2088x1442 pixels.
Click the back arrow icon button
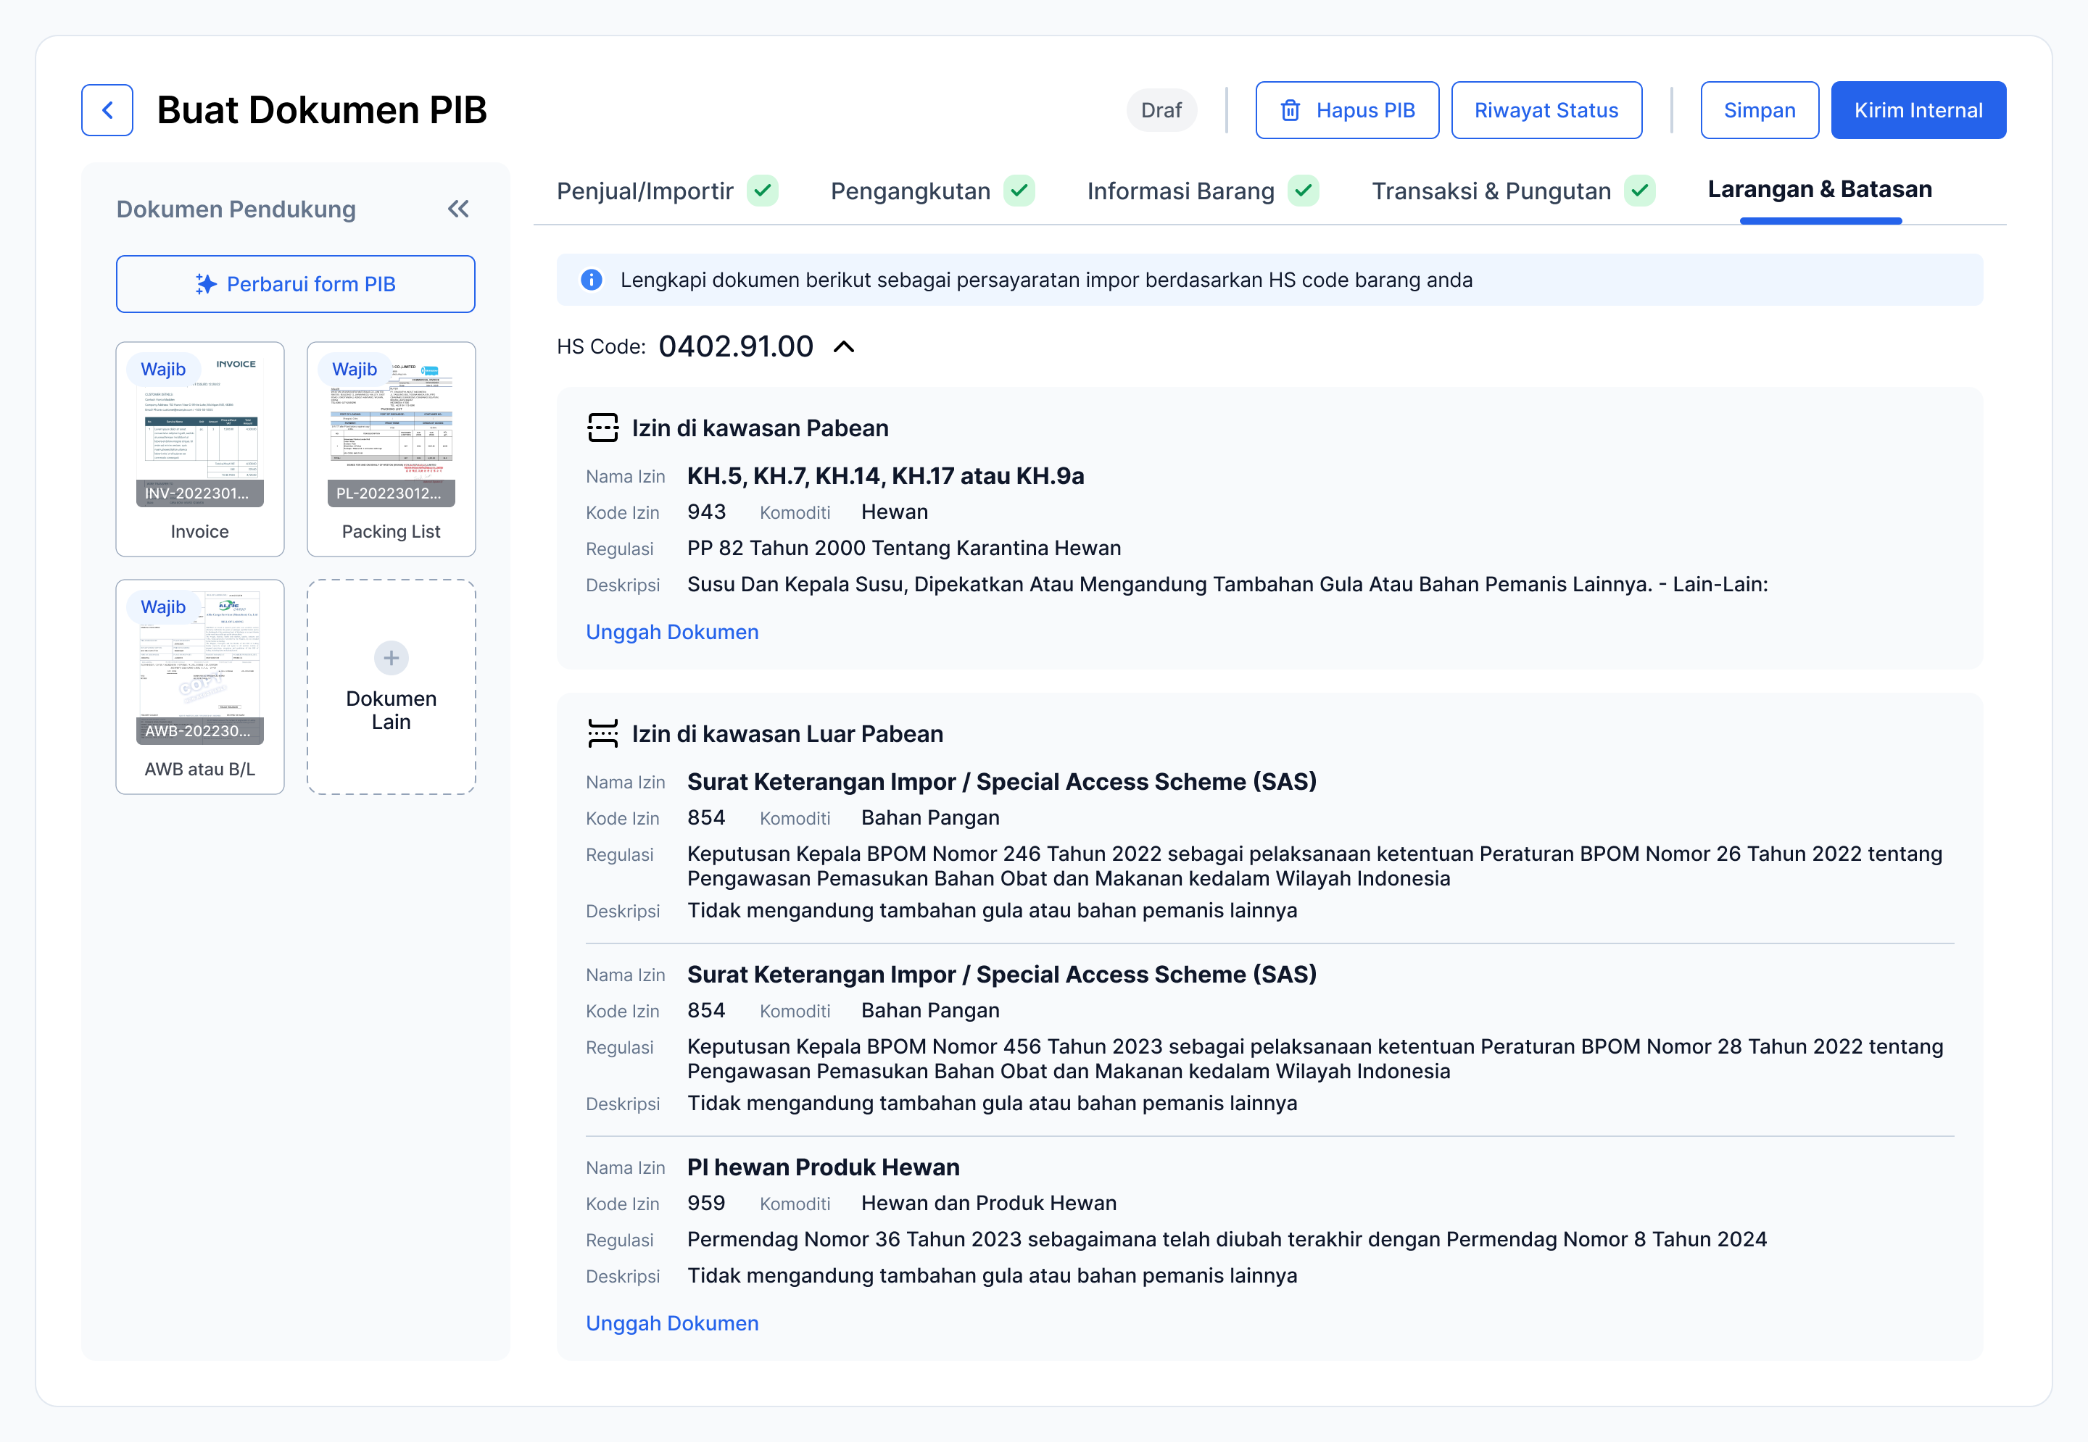[x=107, y=110]
